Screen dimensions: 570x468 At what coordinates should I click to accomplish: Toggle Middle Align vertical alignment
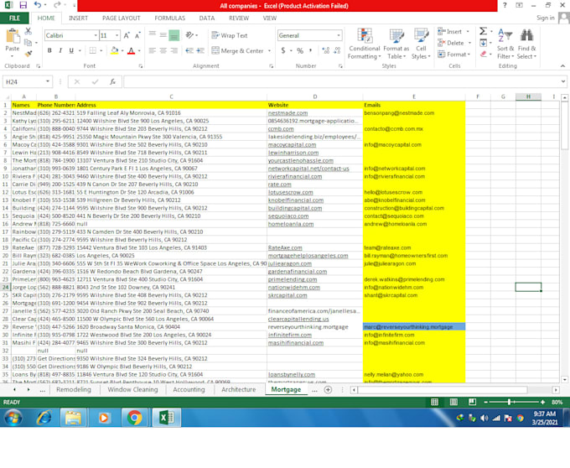tap(163, 35)
